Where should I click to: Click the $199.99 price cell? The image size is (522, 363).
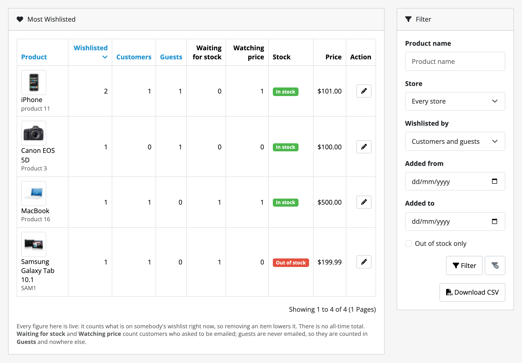point(329,262)
